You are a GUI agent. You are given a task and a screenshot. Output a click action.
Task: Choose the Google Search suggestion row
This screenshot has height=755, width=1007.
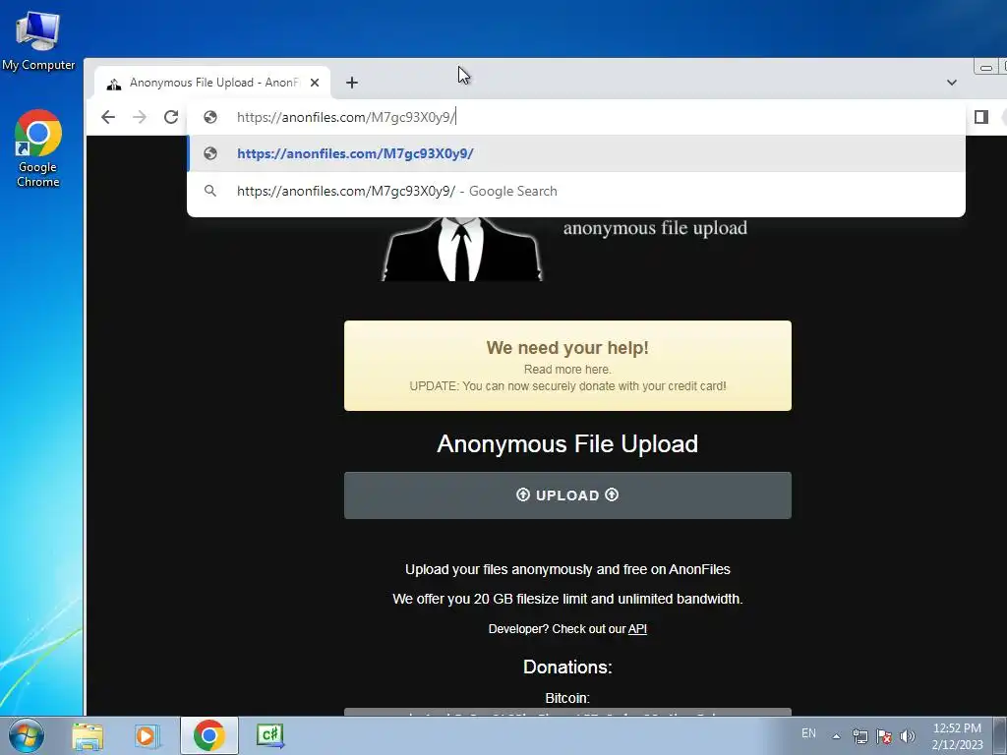pos(576,191)
